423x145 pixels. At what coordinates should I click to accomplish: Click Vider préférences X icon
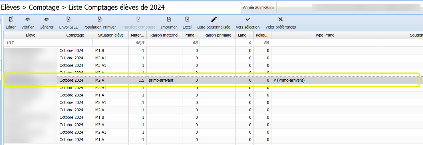(280, 19)
